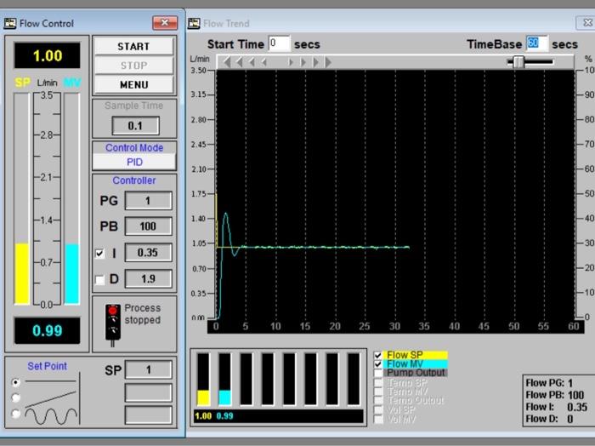Click the second-largest left scroll arrow
Screen dimensions: 595x446
(240, 62)
